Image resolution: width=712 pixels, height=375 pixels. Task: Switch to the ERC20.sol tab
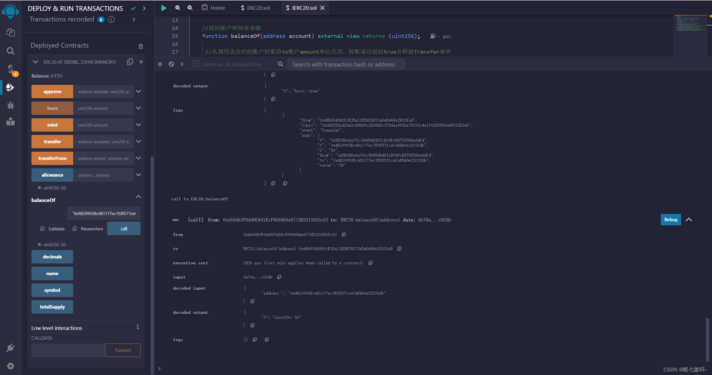click(x=255, y=8)
